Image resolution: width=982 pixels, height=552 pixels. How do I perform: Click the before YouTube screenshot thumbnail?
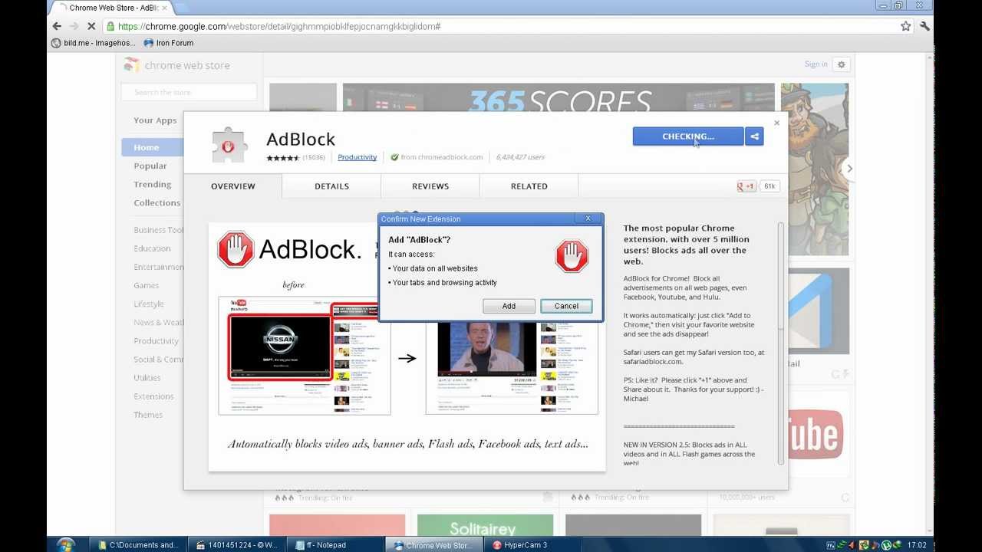pos(305,356)
